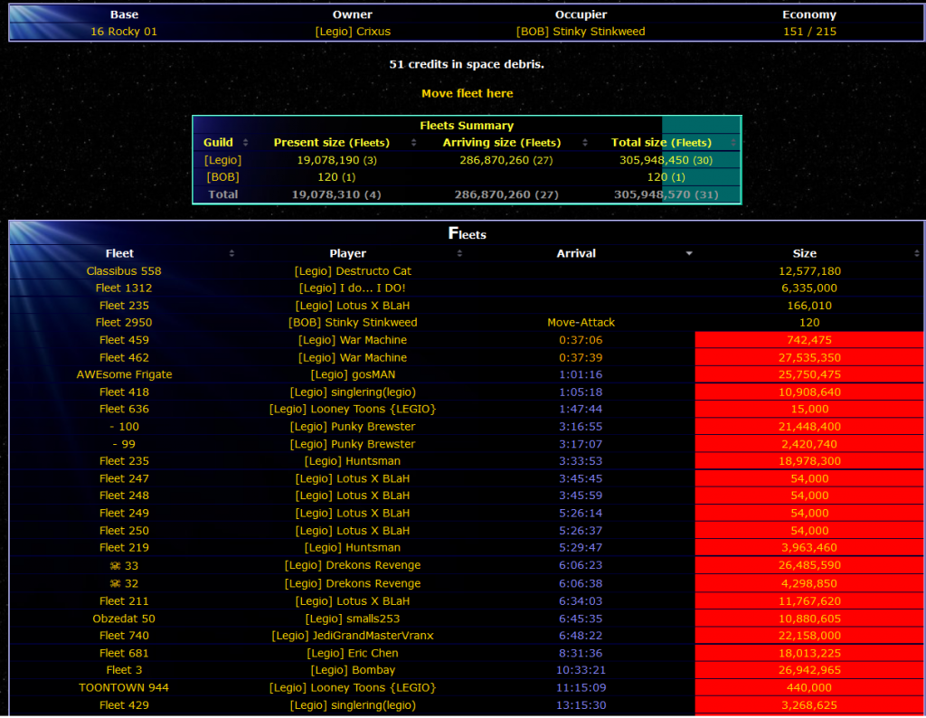Open occupier [BOB] Stinky Stinkweed in header

tap(581, 32)
